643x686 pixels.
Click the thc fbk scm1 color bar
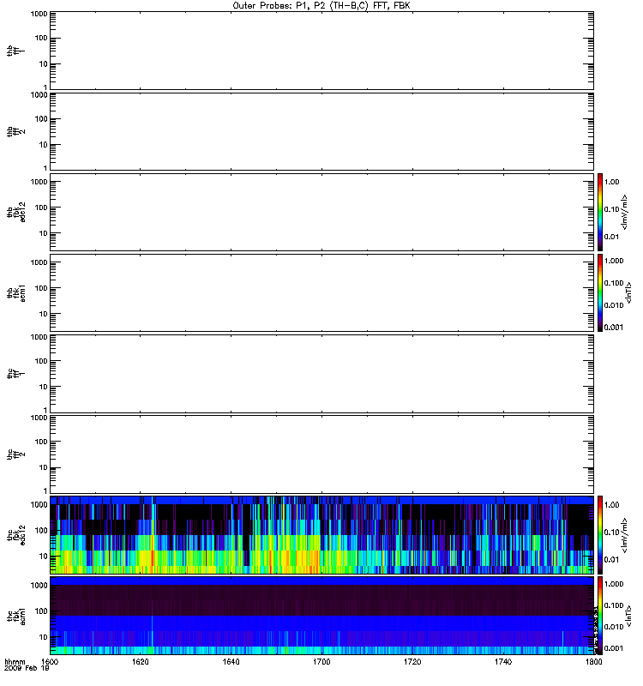[x=600, y=616]
